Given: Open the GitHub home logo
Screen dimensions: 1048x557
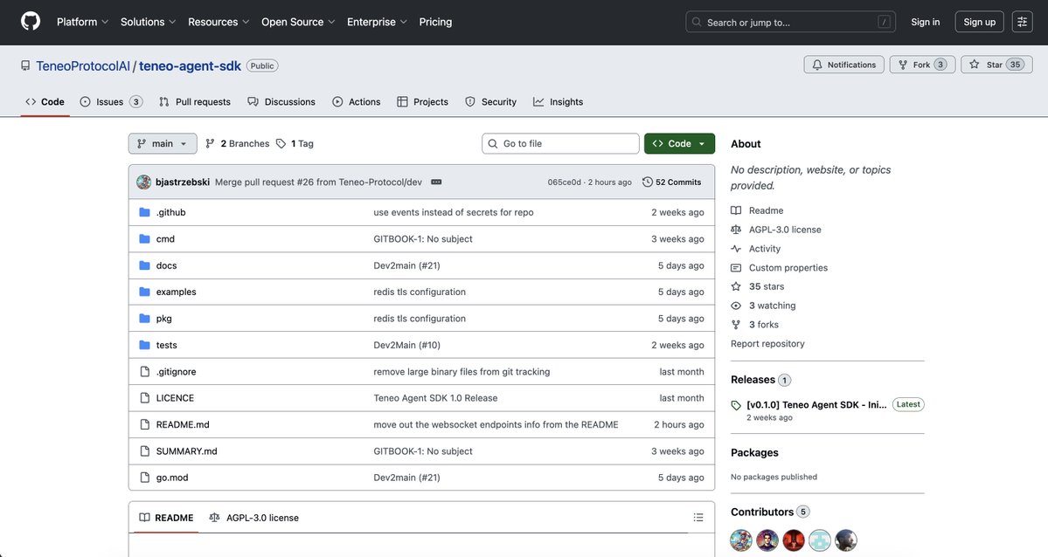Looking at the screenshot, I should (30, 21).
